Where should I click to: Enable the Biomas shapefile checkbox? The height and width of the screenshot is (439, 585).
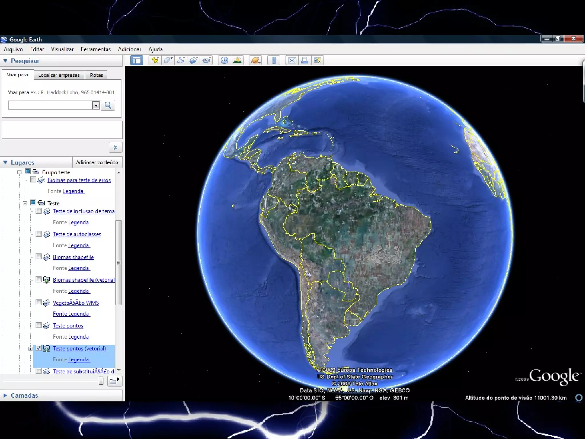tap(39, 257)
